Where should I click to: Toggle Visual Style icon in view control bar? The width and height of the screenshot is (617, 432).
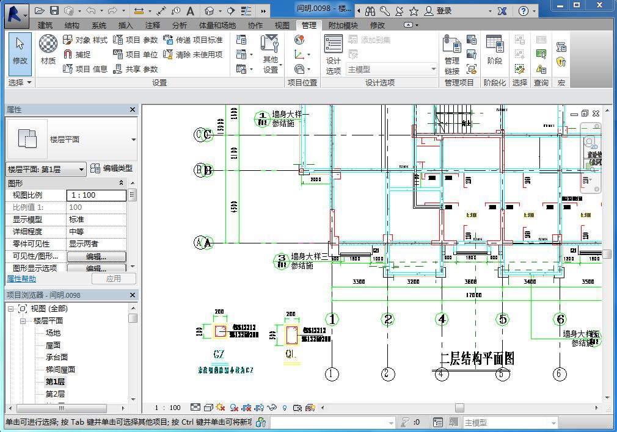[208, 408]
